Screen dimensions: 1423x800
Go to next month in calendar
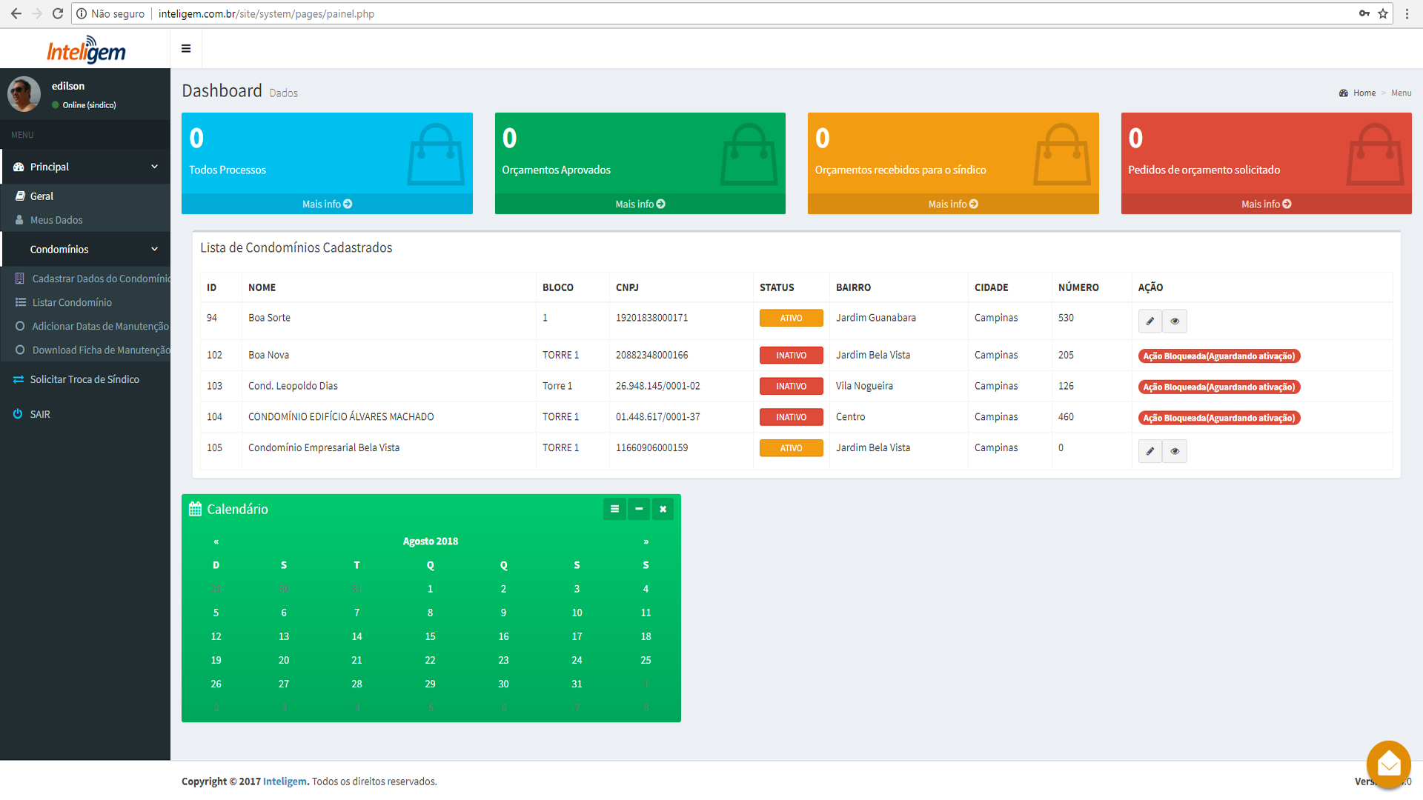(646, 541)
